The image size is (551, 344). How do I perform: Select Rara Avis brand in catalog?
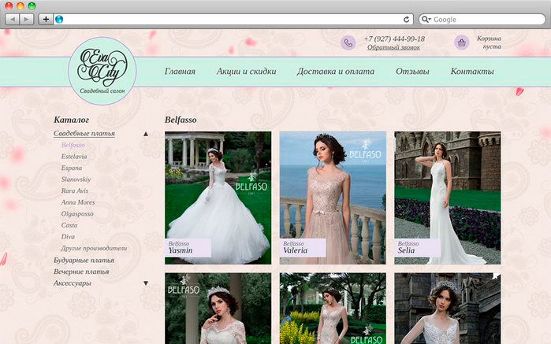coord(75,191)
